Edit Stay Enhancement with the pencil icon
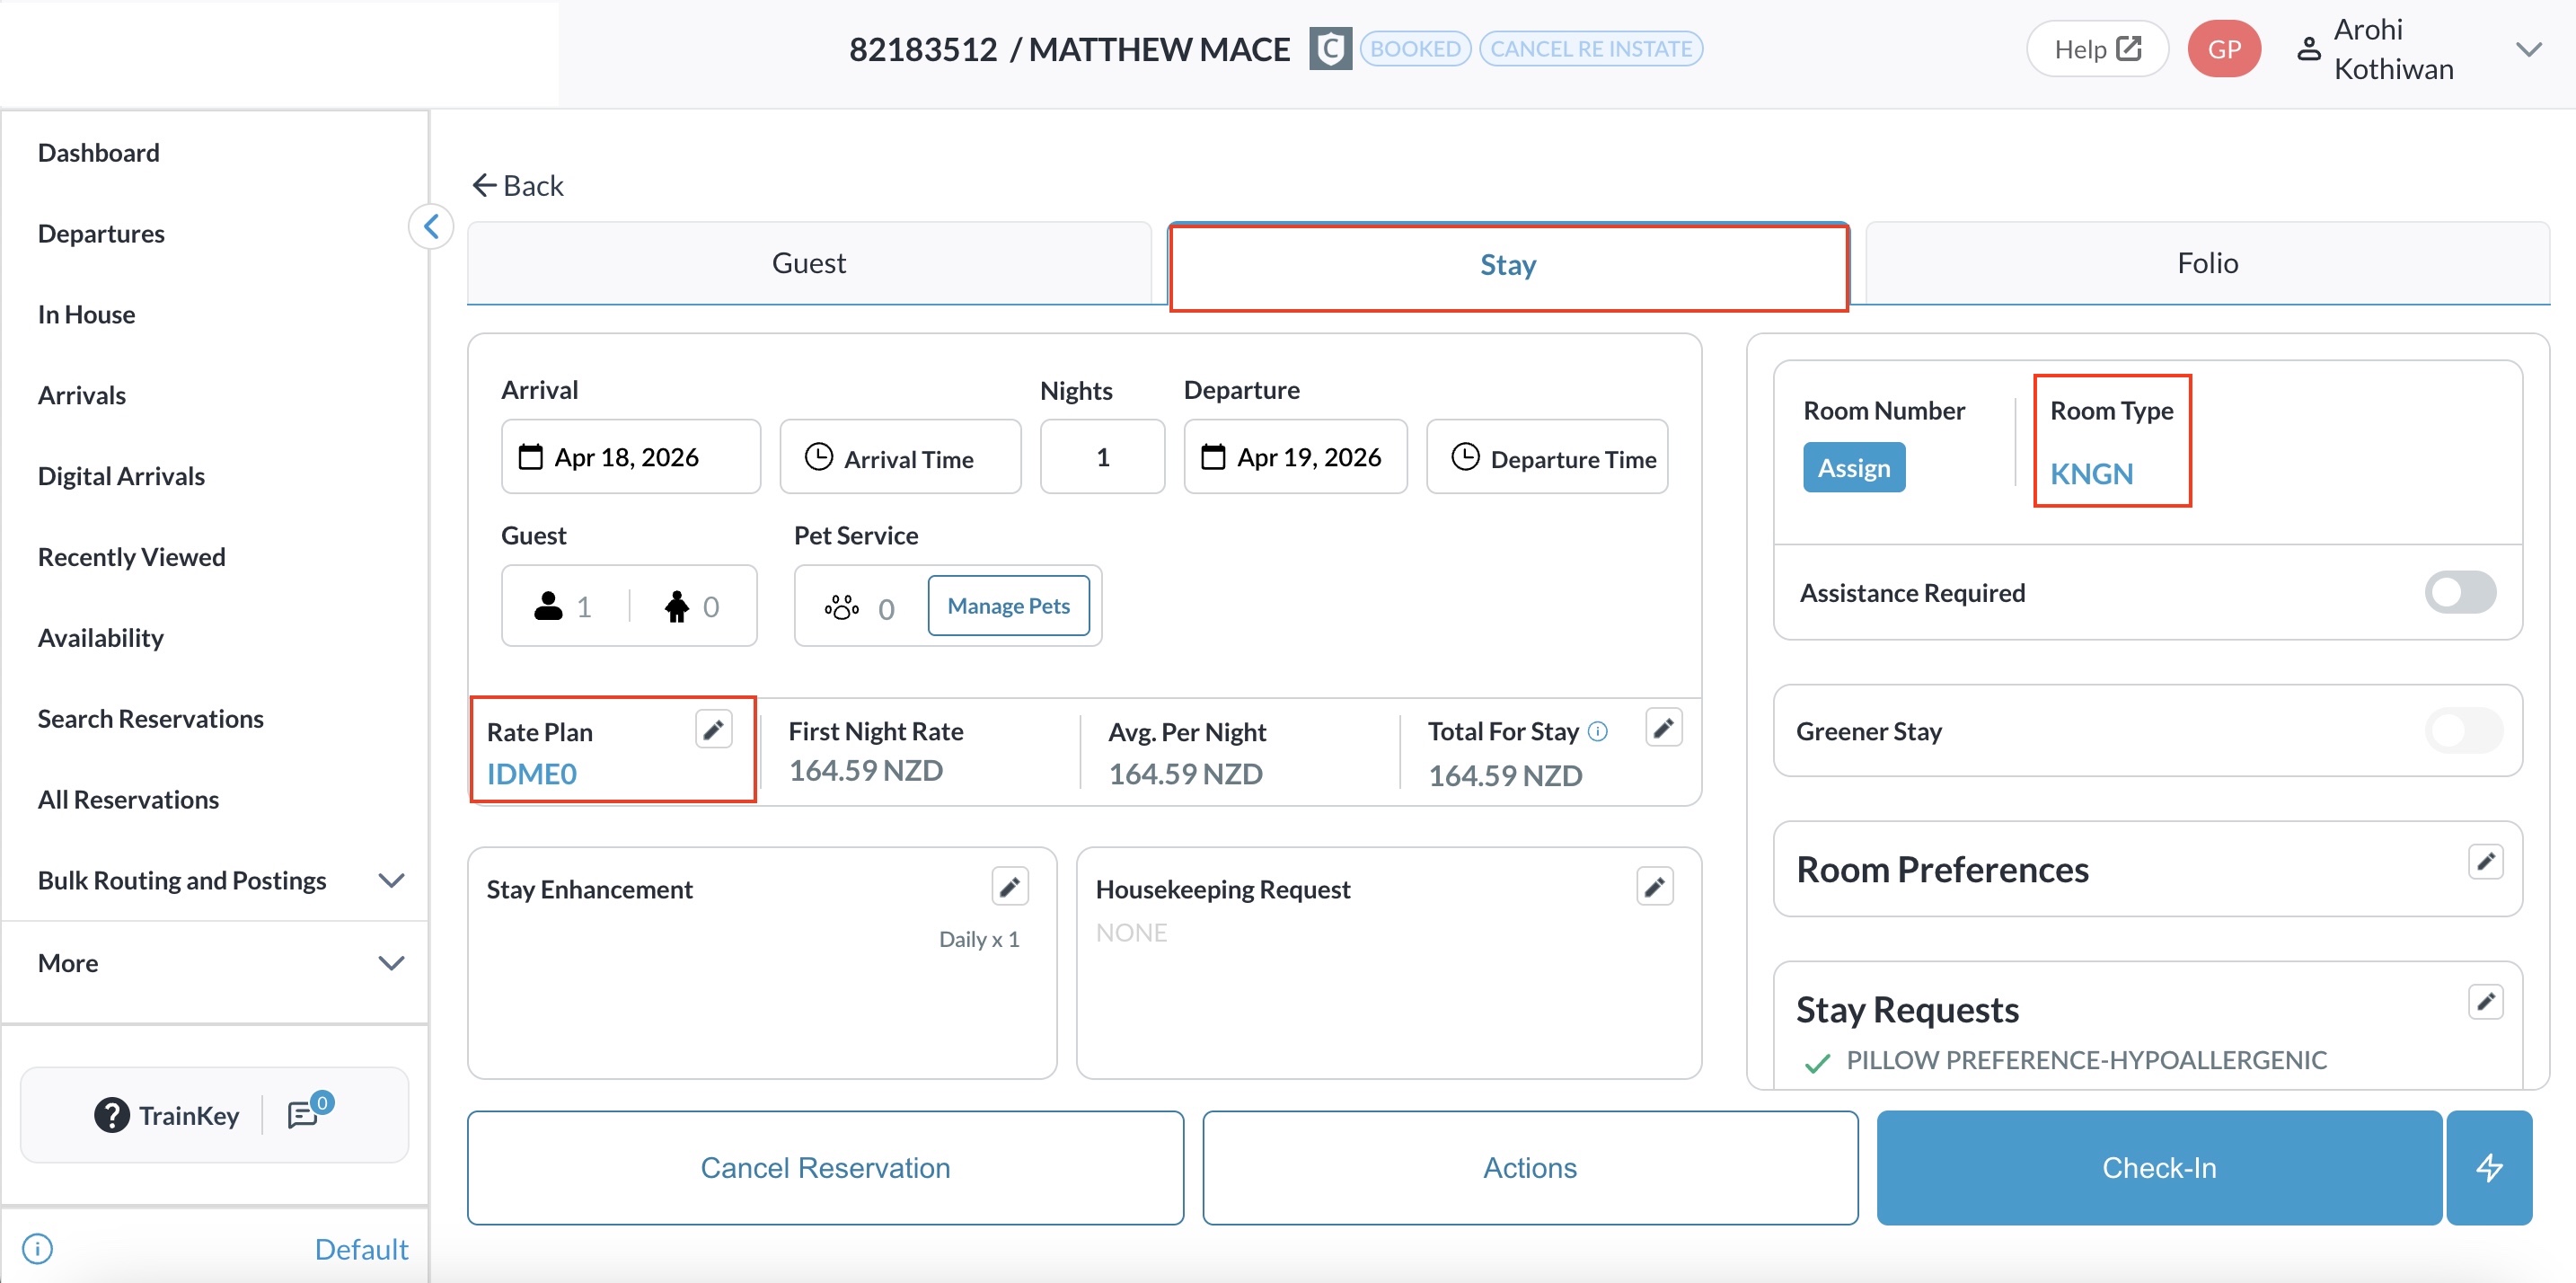This screenshot has height=1283, width=2576. (x=1010, y=886)
